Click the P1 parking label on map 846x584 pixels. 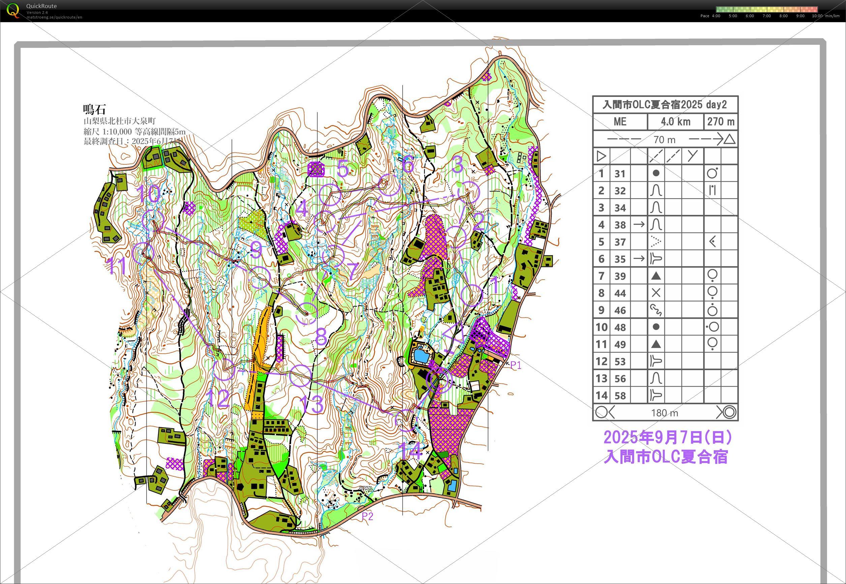[515, 365]
